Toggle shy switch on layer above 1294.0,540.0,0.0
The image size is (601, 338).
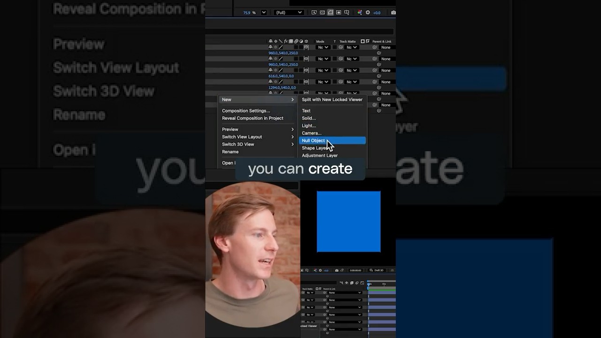point(270,81)
